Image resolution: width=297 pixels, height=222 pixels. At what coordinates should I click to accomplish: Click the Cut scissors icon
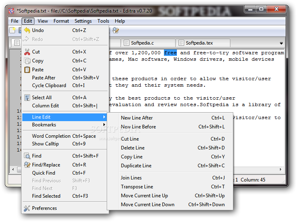(27, 52)
